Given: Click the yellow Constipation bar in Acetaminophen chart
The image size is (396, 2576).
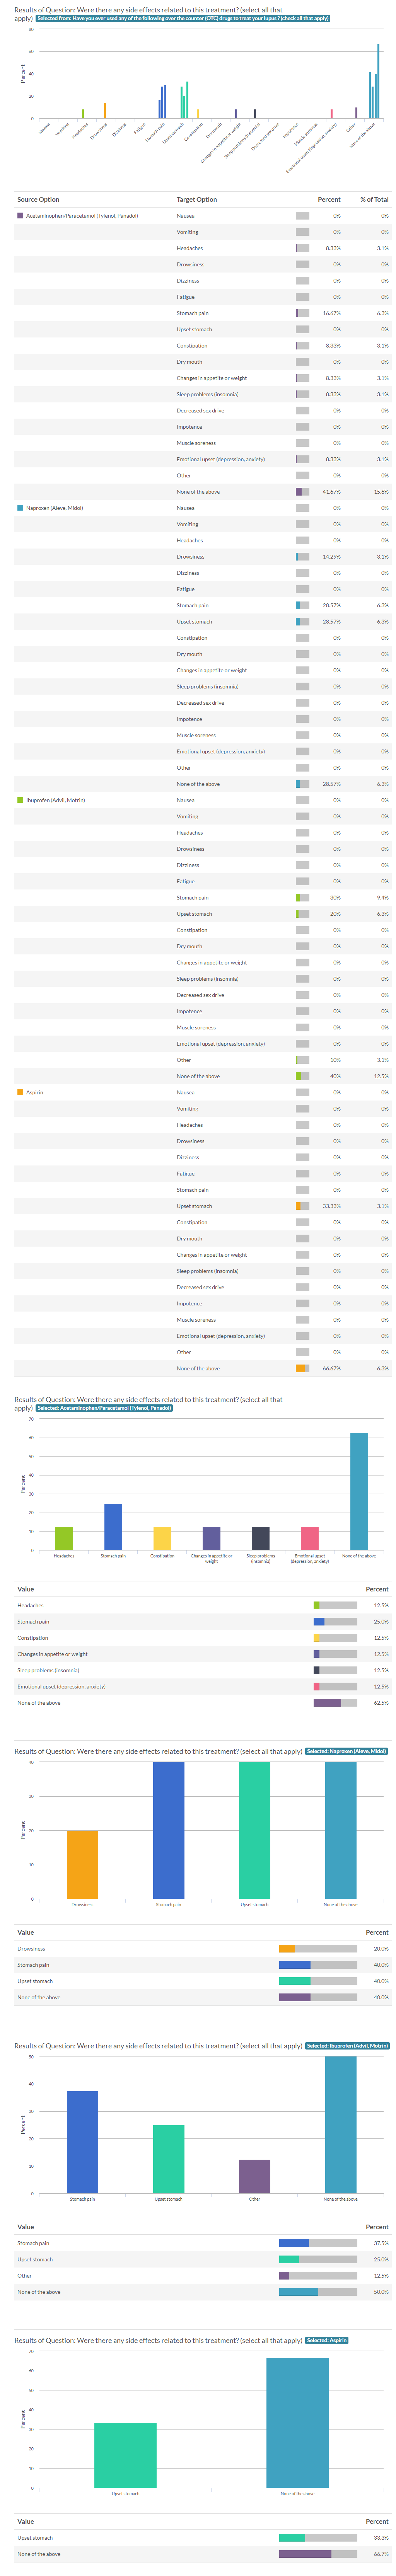Looking at the screenshot, I should point(162,1538).
